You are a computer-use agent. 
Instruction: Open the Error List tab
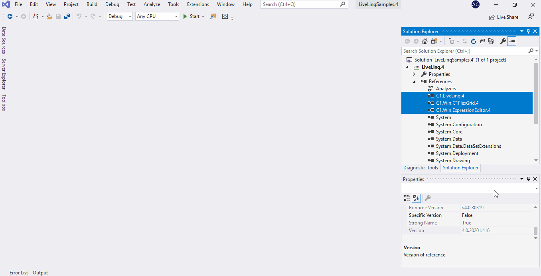[19, 273]
